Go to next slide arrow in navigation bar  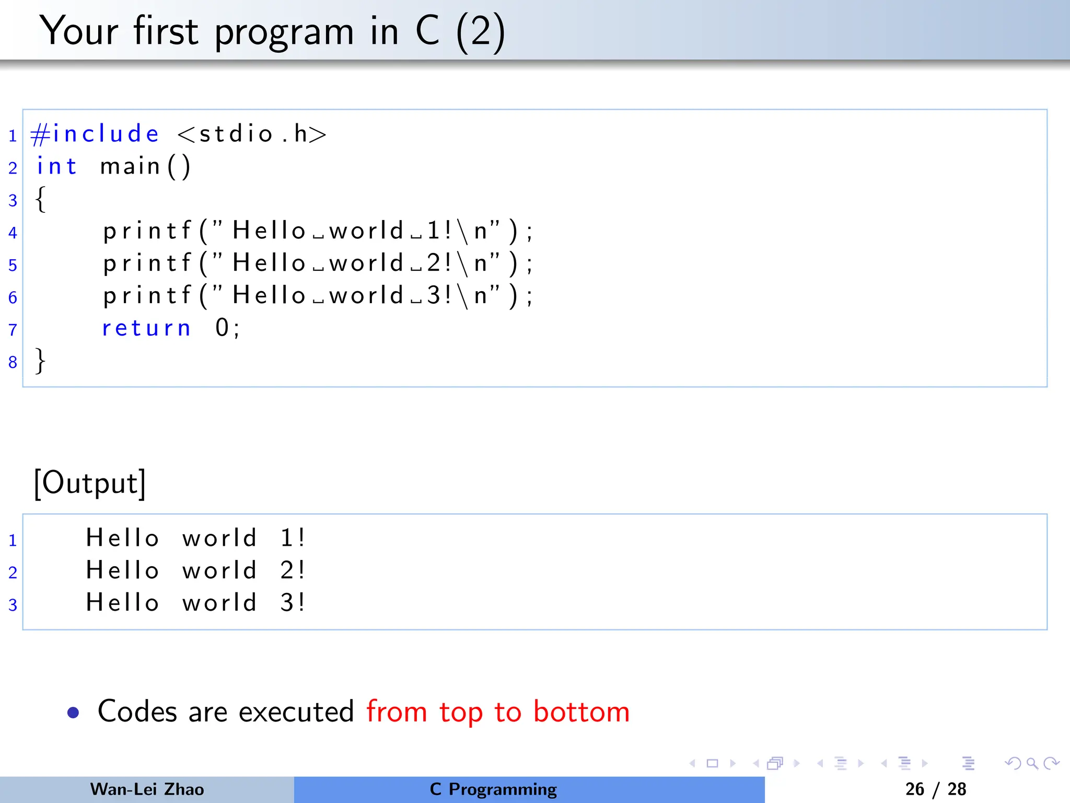click(732, 763)
